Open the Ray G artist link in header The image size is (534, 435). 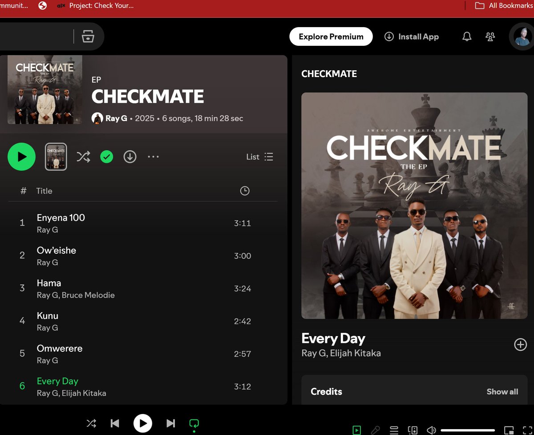pyautogui.click(x=116, y=118)
